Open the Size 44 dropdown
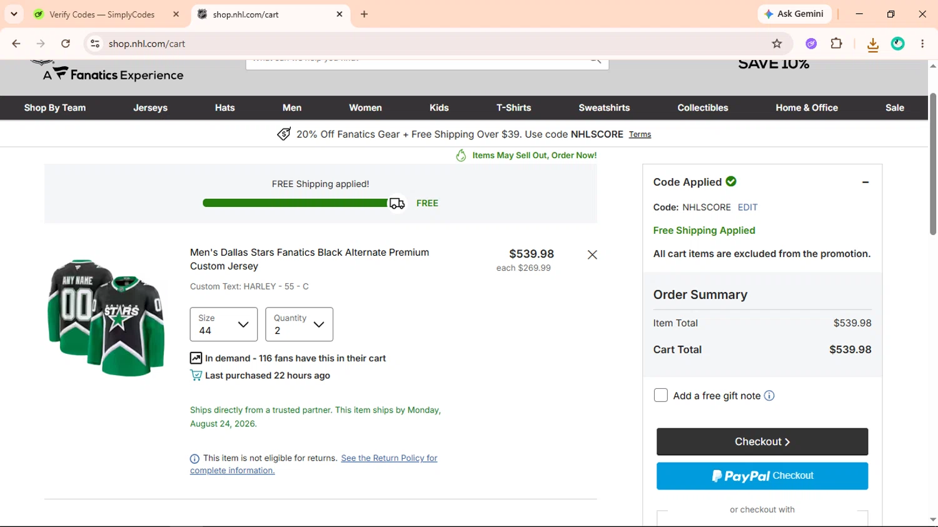 [224, 324]
